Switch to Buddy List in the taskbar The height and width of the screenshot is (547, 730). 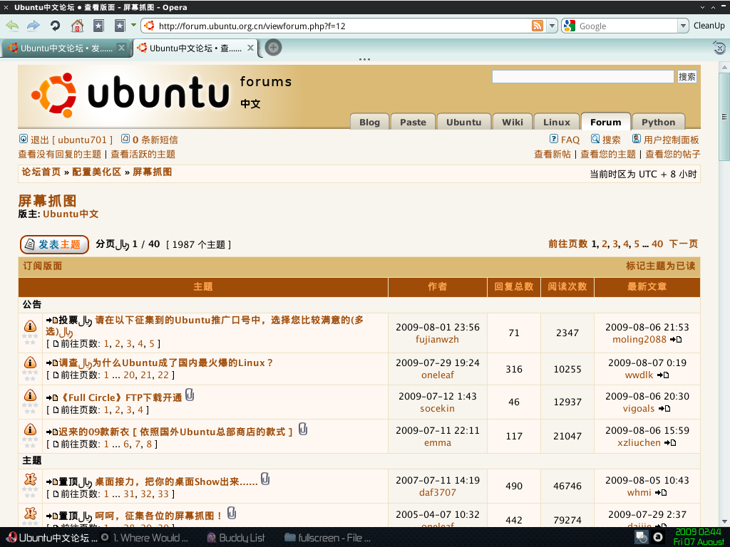pos(237,538)
